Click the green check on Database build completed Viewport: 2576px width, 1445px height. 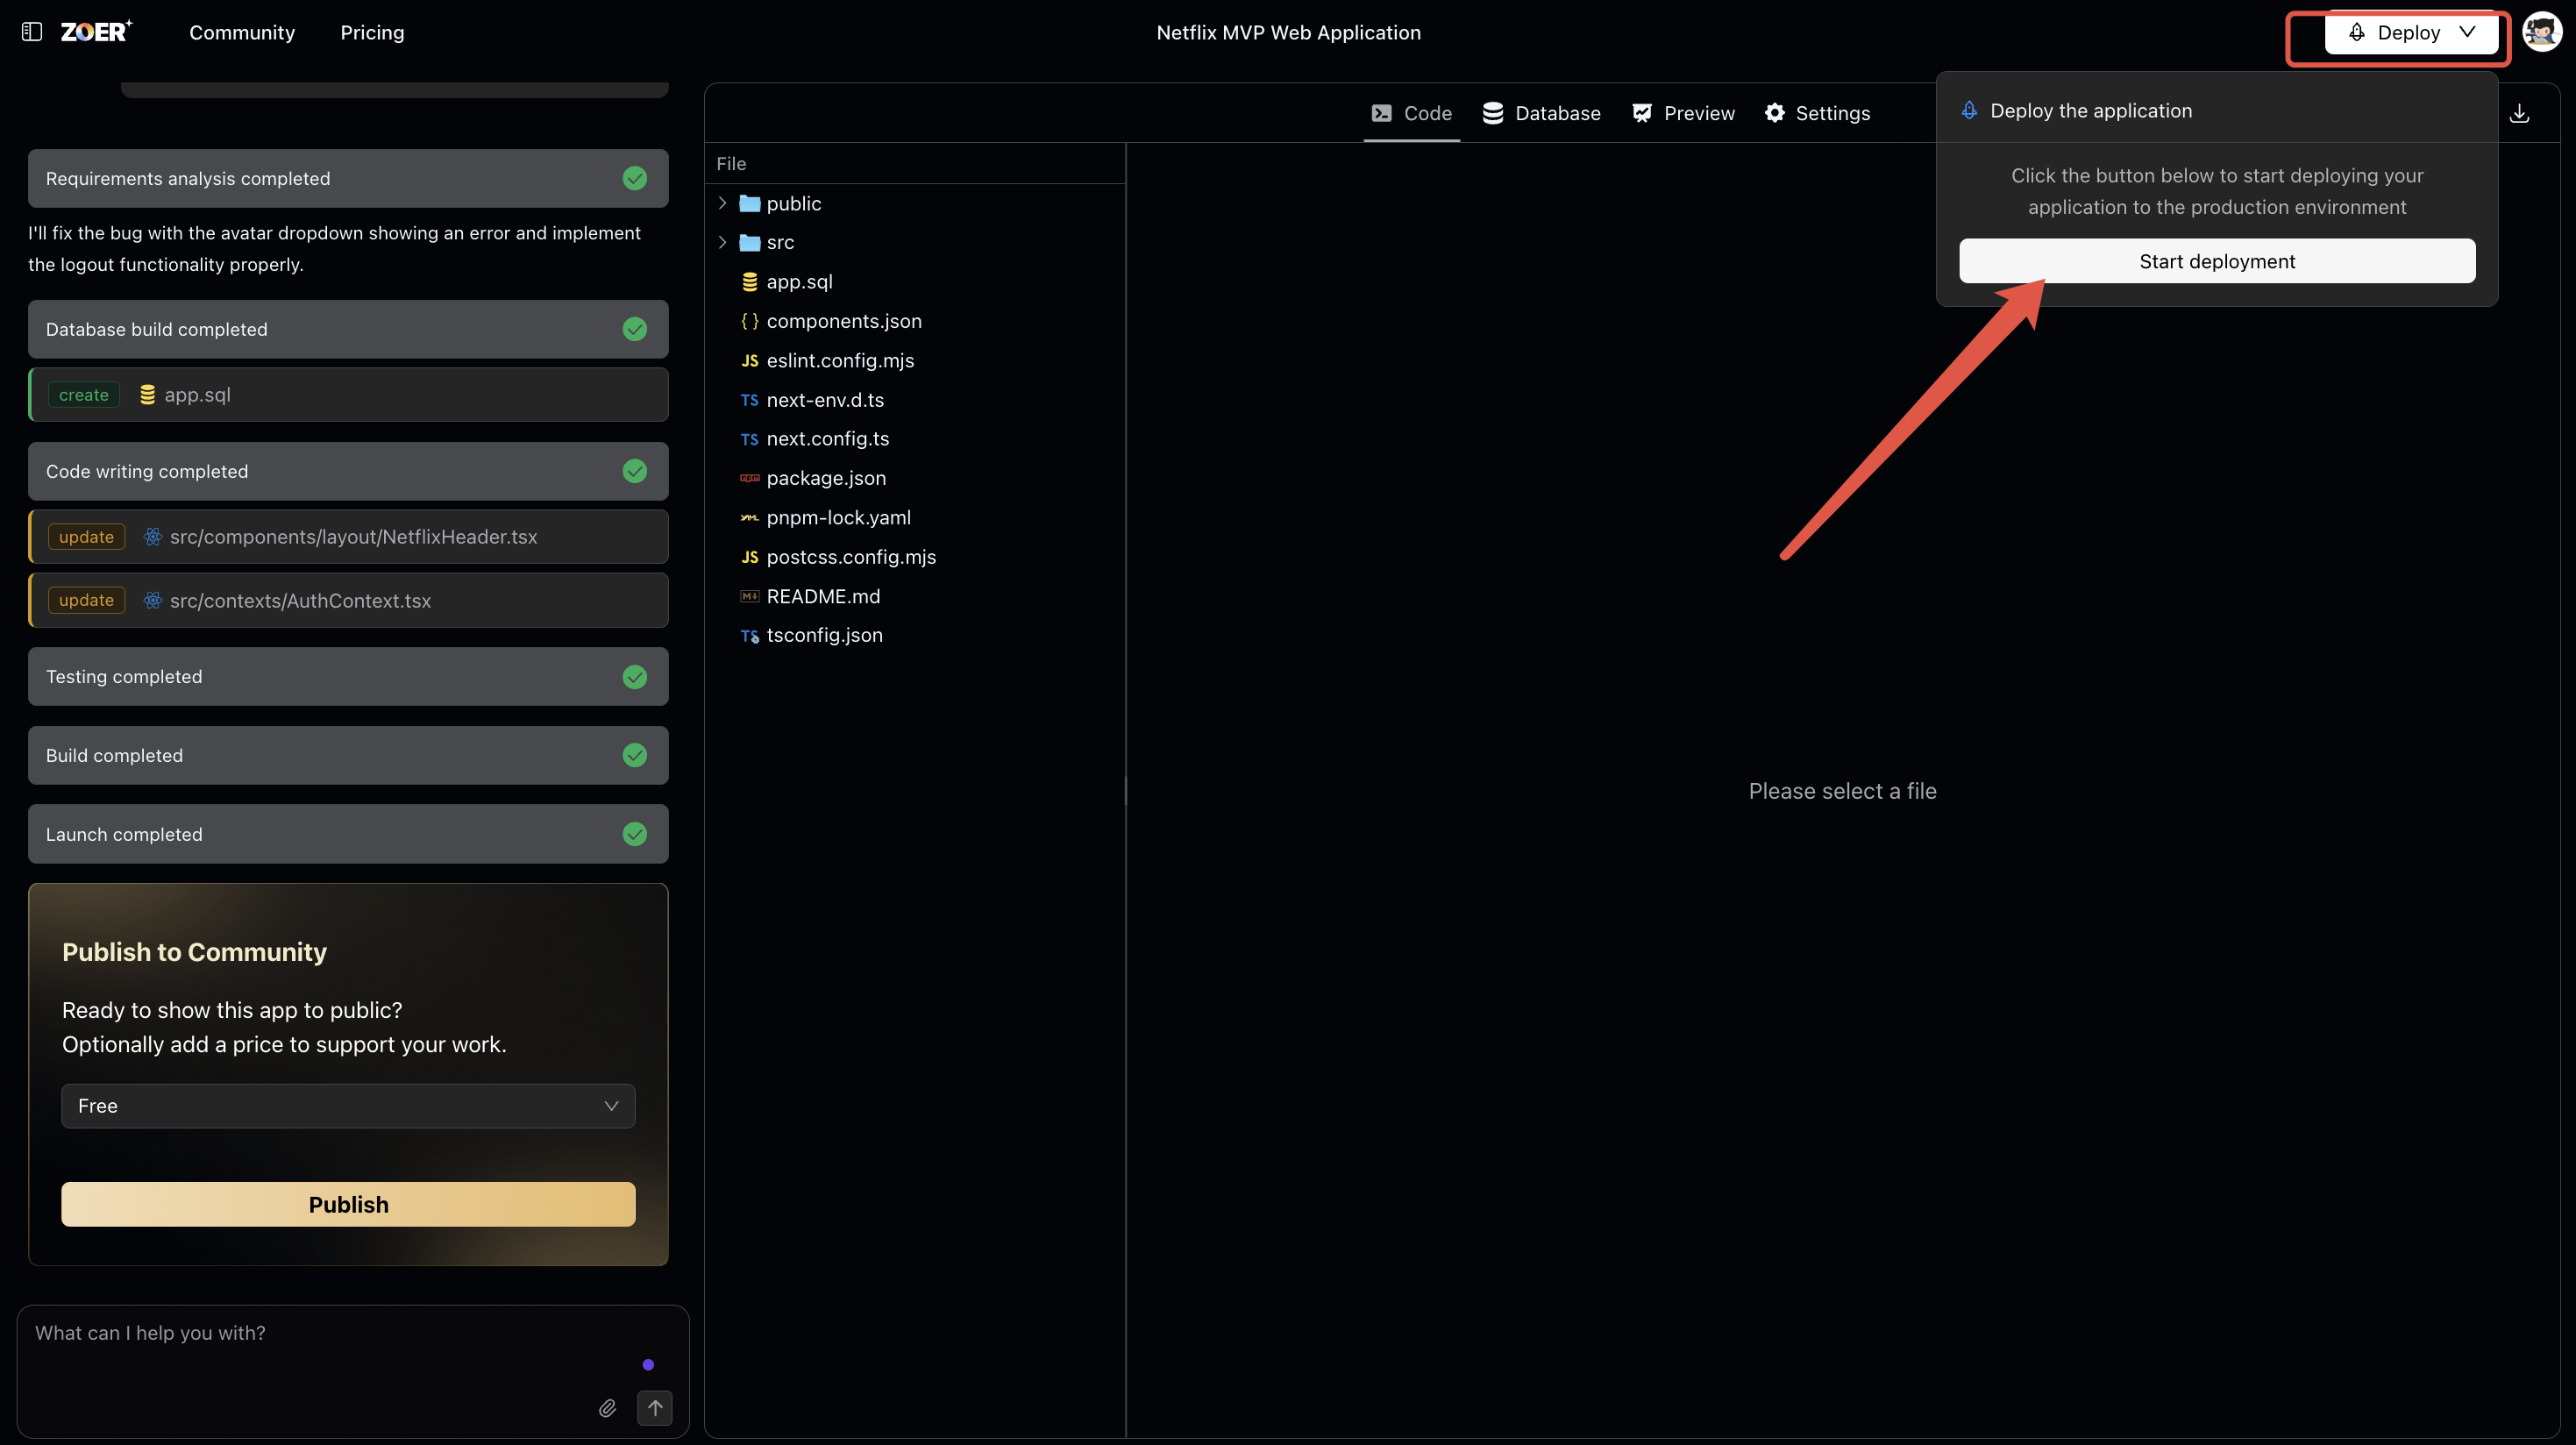click(634, 329)
